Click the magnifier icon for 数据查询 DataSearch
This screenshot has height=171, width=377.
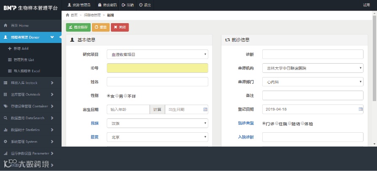[x=5, y=118]
